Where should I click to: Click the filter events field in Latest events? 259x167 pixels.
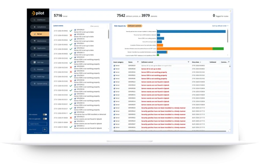[x=95, y=26]
